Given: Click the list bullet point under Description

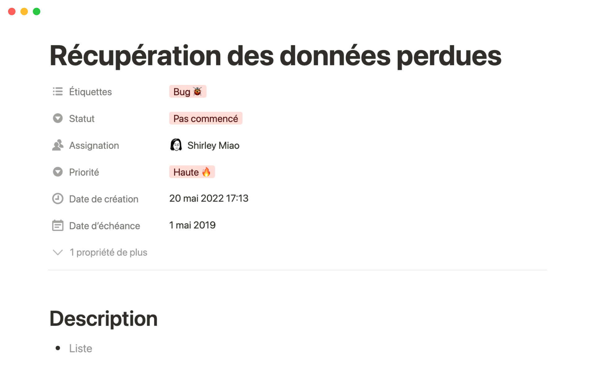Looking at the screenshot, I should pos(58,348).
